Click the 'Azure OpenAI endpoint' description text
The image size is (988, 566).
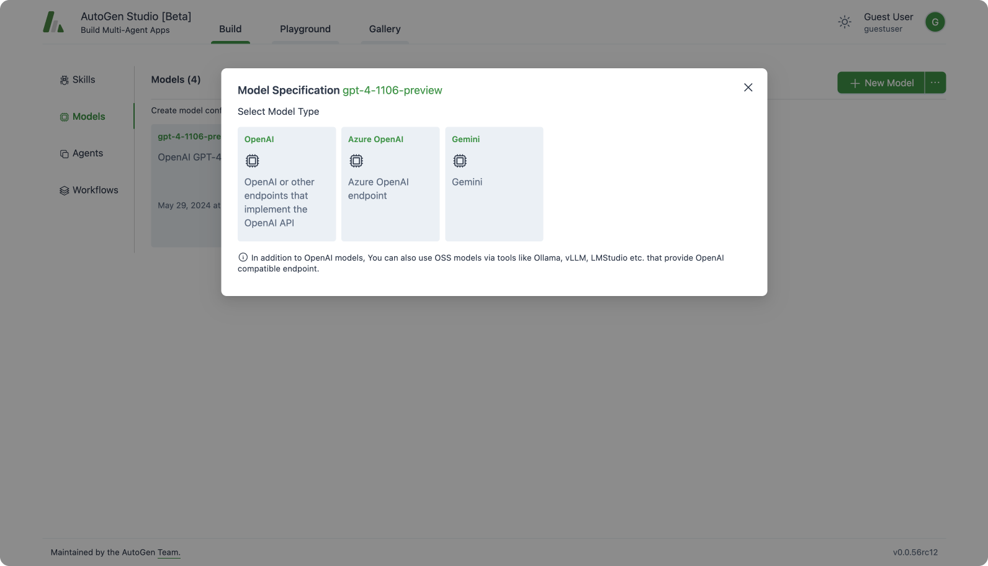tap(379, 189)
